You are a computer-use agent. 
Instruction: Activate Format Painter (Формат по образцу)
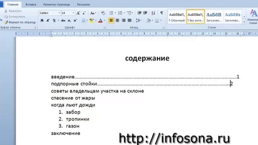[x=20, y=22]
